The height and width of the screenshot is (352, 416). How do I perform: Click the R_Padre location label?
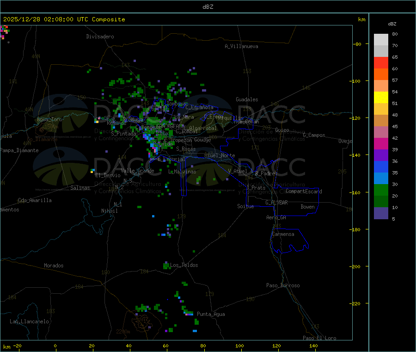tap(265, 173)
